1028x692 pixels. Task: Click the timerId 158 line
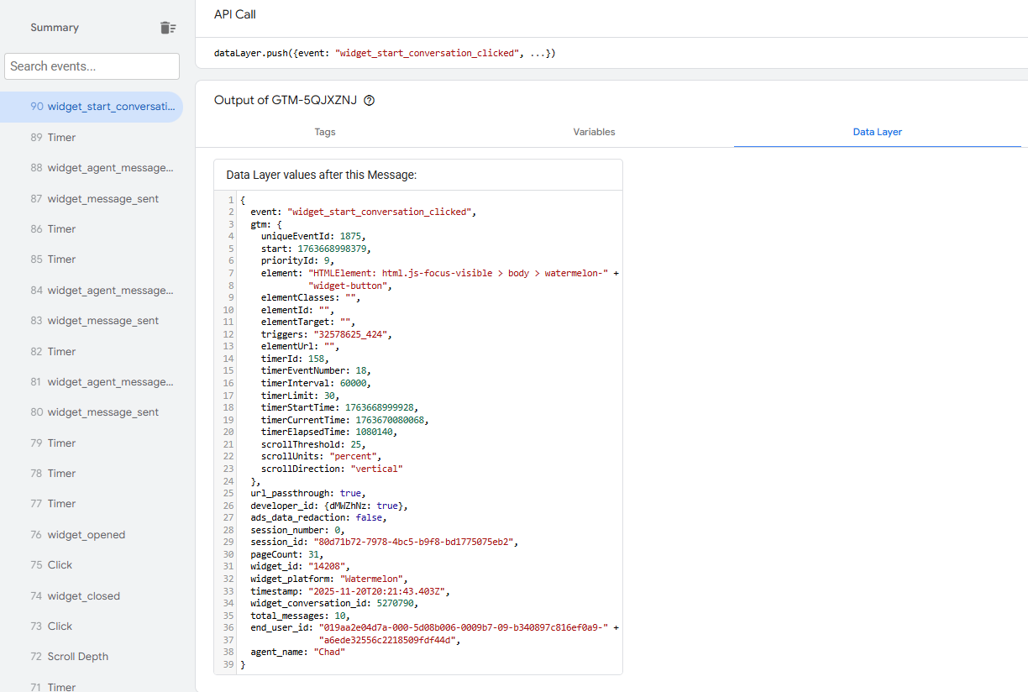(x=295, y=359)
